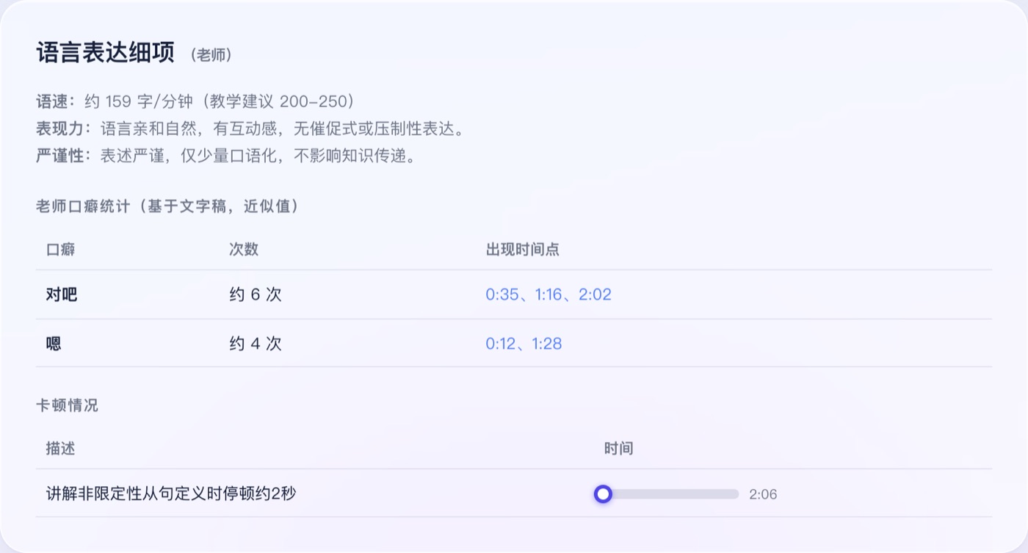Click the 时间 column header
The height and width of the screenshot is (553, 1028).
(619, 448)
